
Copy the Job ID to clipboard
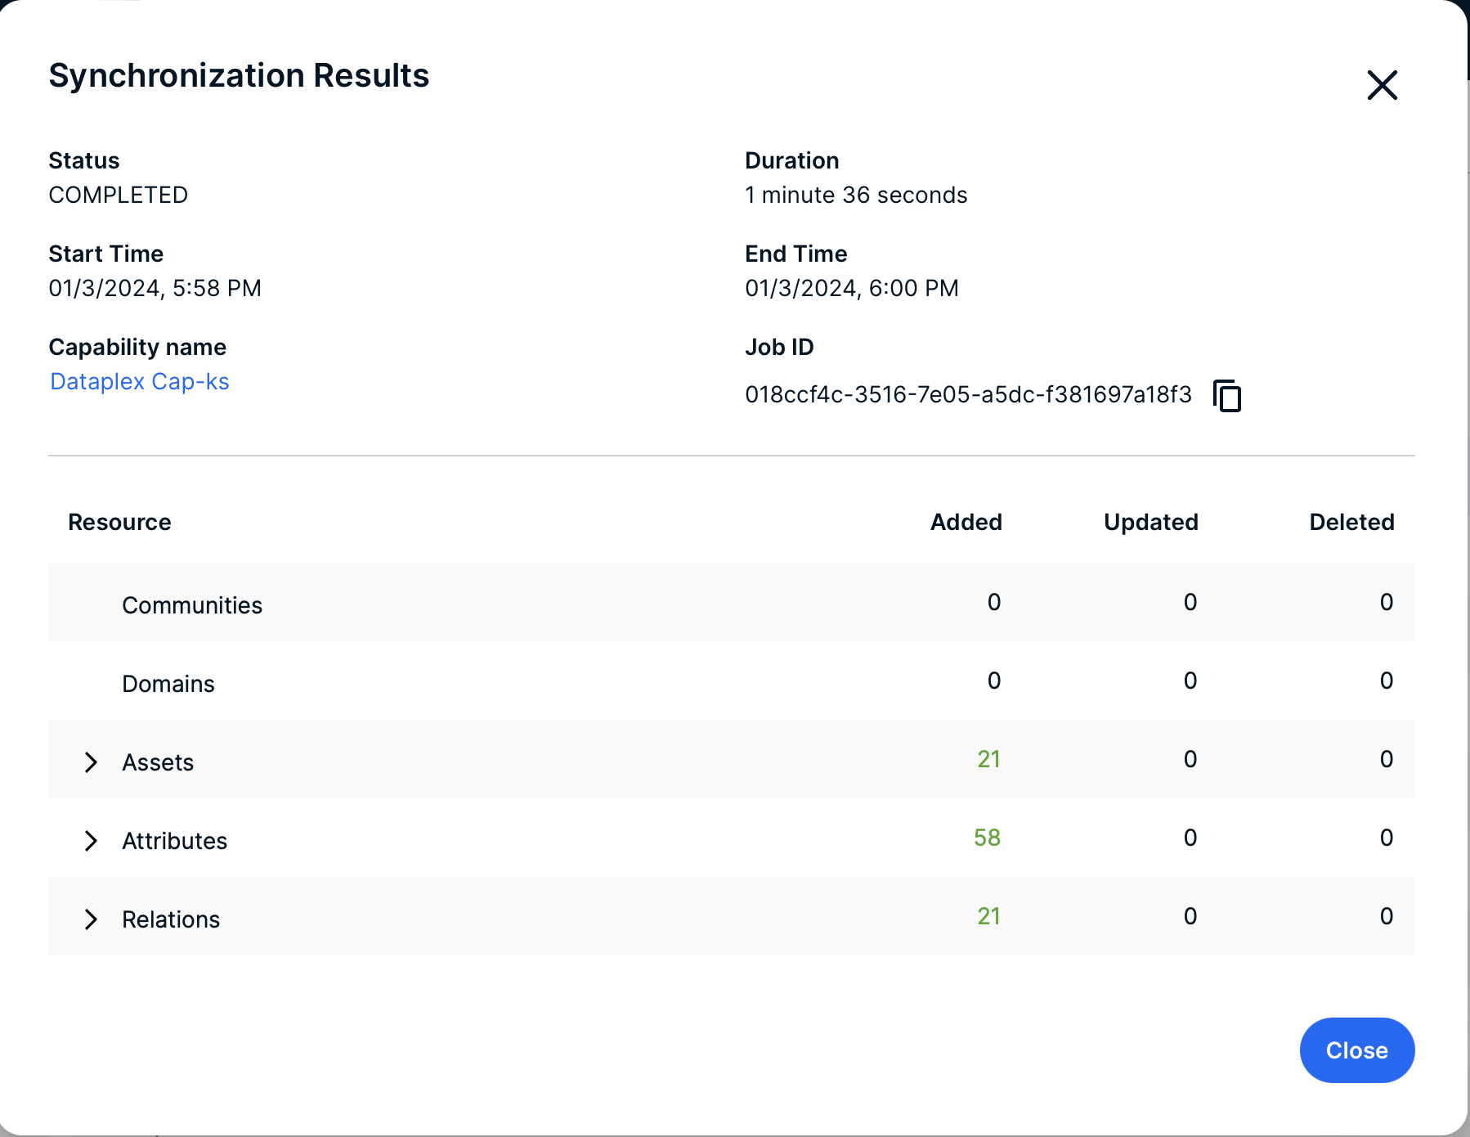(x=1227, y=396)
